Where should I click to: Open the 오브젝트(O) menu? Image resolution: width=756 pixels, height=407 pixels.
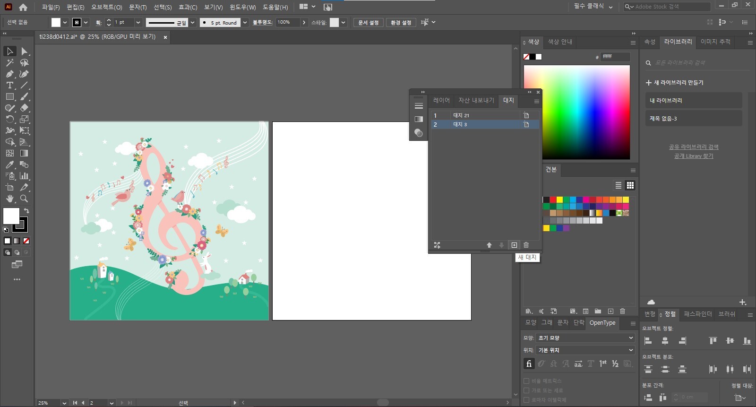(x=106, y=7)
